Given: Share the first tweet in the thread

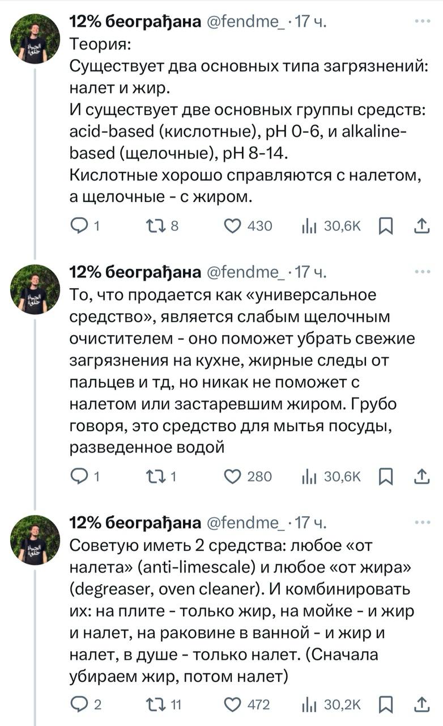Looking at the screenshot, I should coord(421,226).
